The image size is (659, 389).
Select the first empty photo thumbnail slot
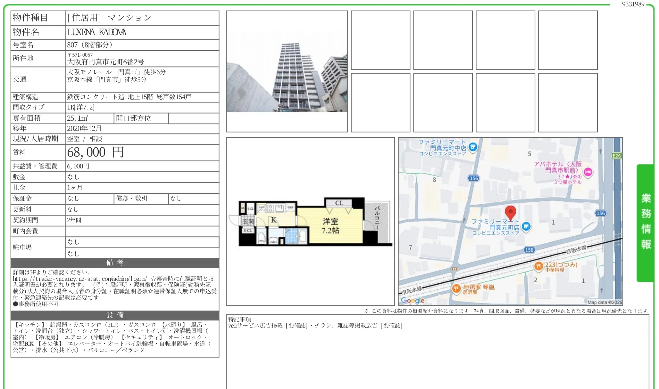tap(380, 40)
